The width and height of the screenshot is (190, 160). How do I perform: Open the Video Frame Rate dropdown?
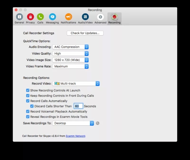coord(71,66)
